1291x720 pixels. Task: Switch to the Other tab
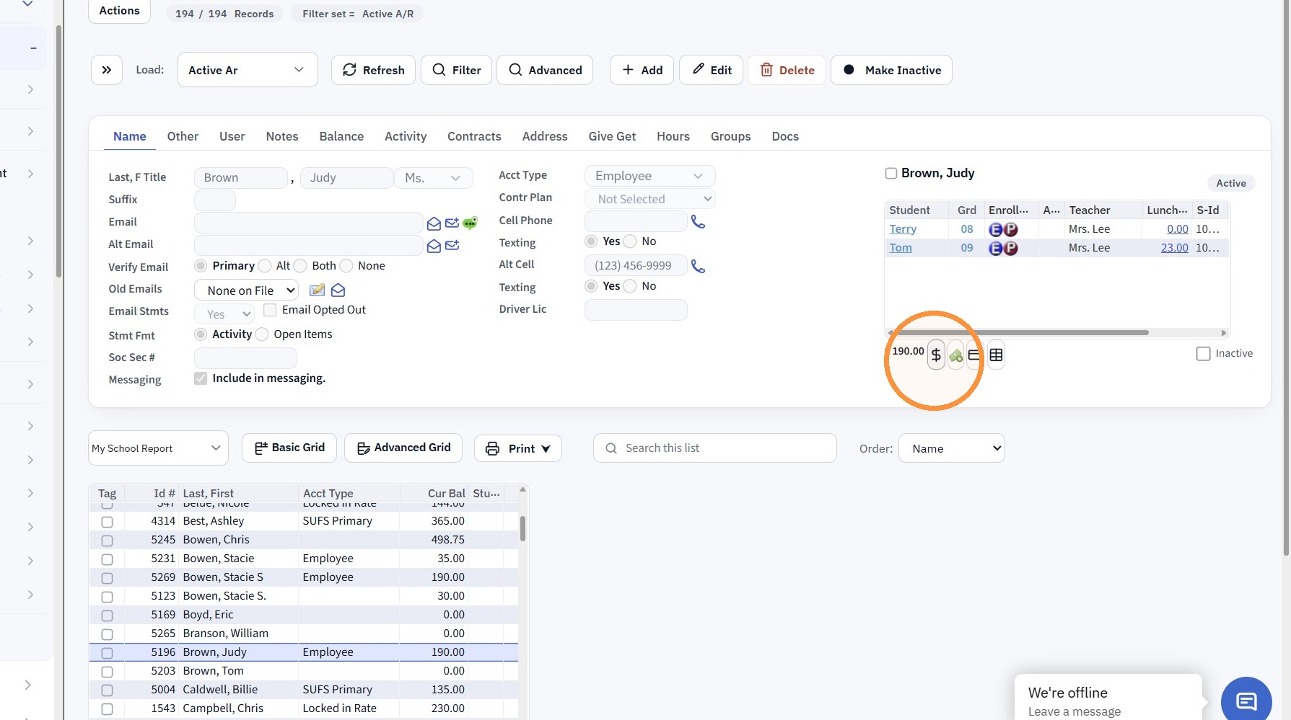click(183, 136)
